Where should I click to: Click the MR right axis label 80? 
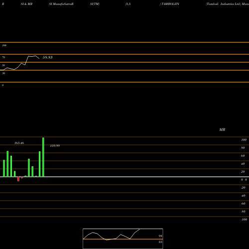(243, 148)
